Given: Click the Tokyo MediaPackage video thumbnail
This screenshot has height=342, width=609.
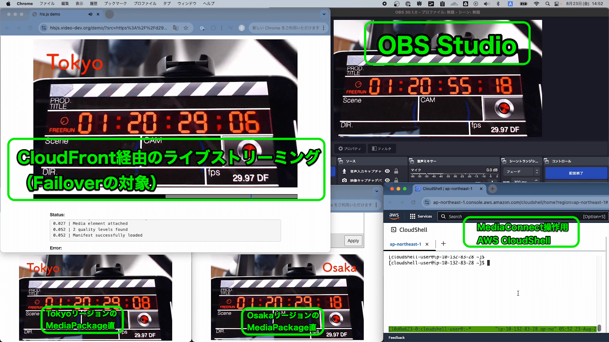Looking at the screenshot, I should pos(96,297).
